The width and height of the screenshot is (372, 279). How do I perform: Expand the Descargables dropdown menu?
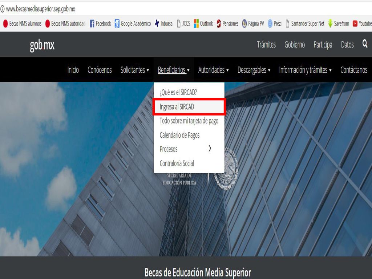coord(254,70)
